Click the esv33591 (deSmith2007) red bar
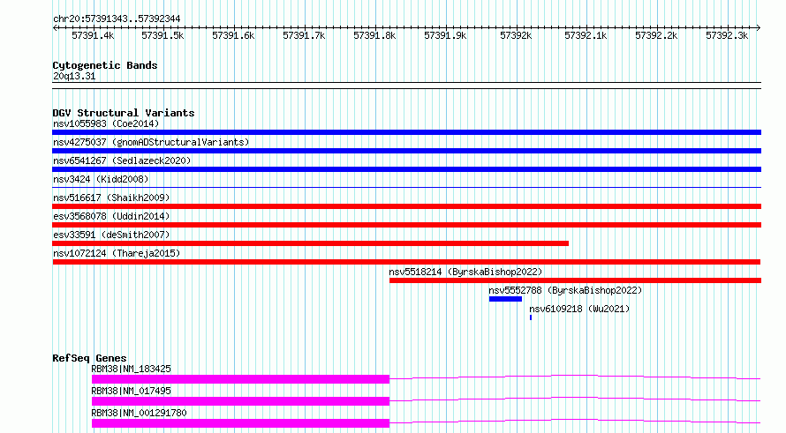This screenshot has width=786, height=433. click(x=310, y=243)
